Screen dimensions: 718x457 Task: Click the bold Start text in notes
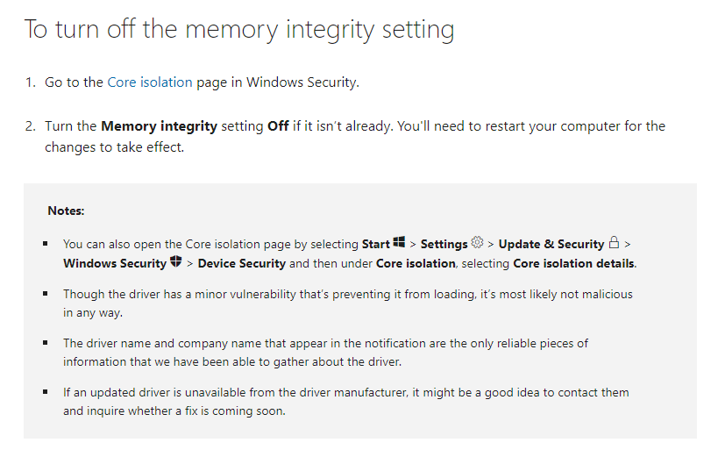375,244
